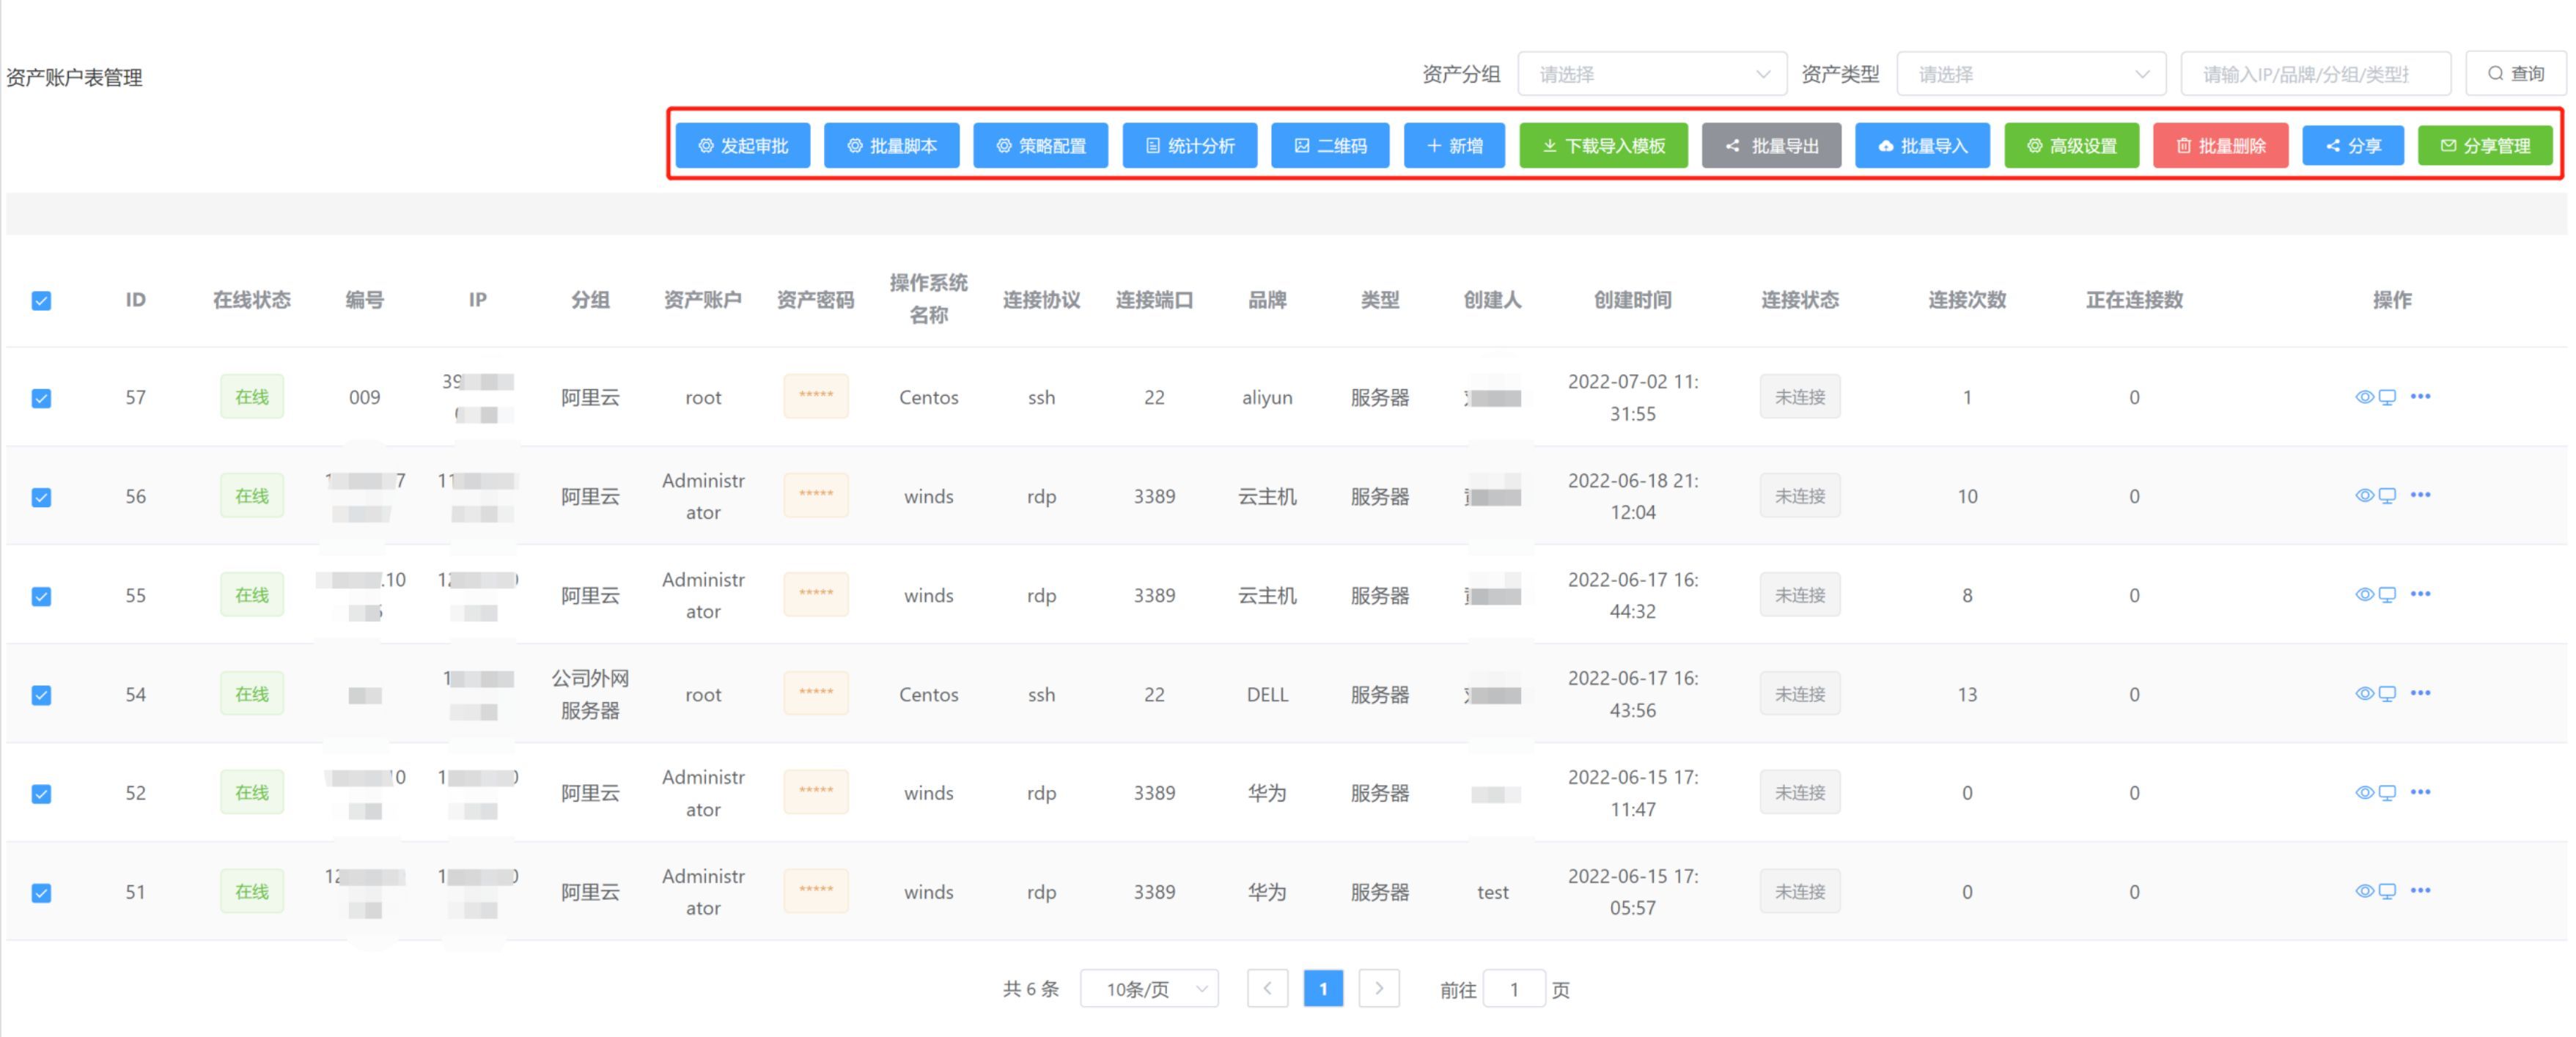The image size is (2576, 1037).
Task: Click monitor connect icon for row 52
Action: point(2387,792)
